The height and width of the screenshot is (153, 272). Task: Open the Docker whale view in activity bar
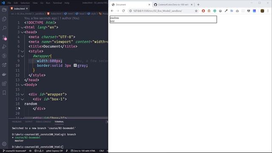point(4,74)
